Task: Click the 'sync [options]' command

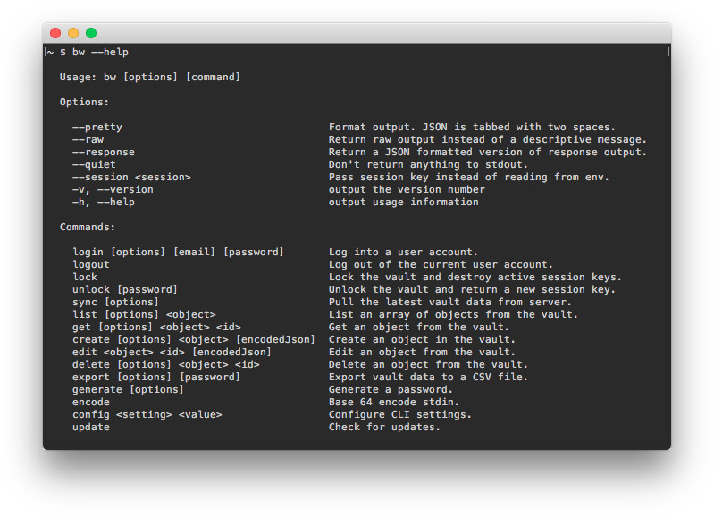Action: (116, 303)
